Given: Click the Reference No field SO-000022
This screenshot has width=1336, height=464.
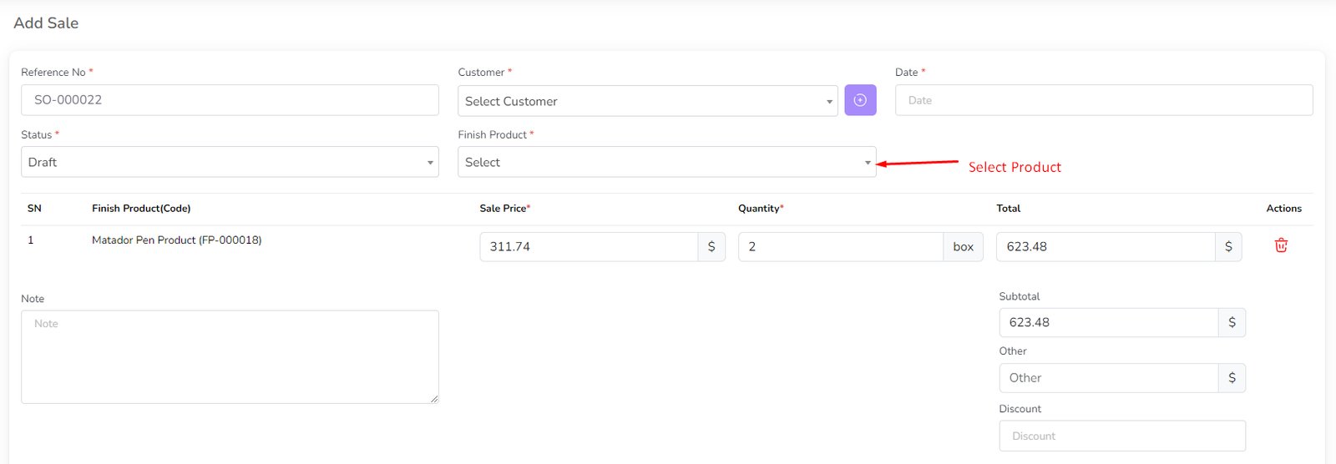Looking at the screenshot, I should coord(230,100).
